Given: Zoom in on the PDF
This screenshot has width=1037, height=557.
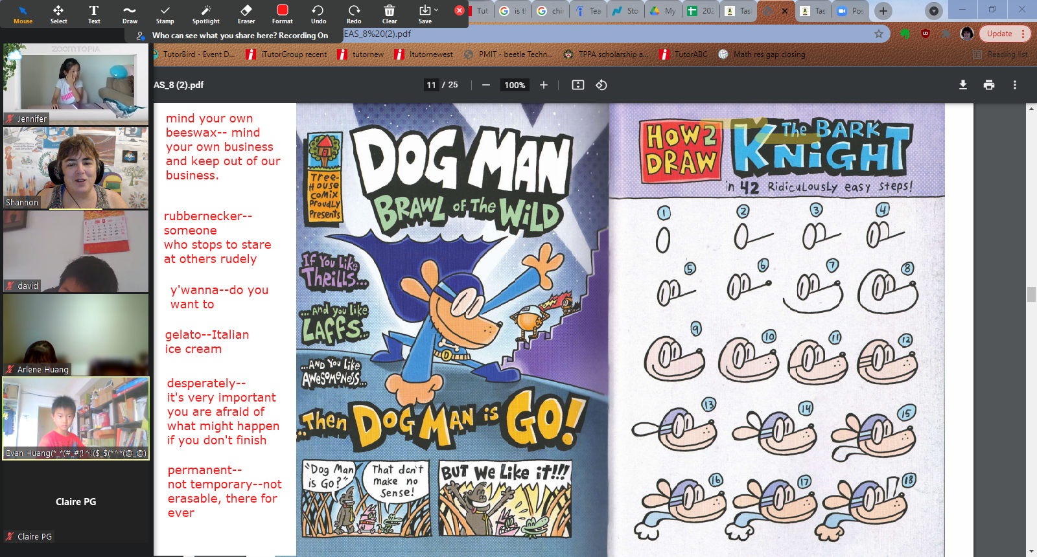Looking at the screenshot, I should pos(544,85).
